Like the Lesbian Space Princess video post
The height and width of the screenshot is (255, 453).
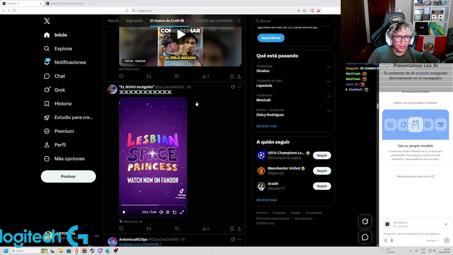pos(177,229)
